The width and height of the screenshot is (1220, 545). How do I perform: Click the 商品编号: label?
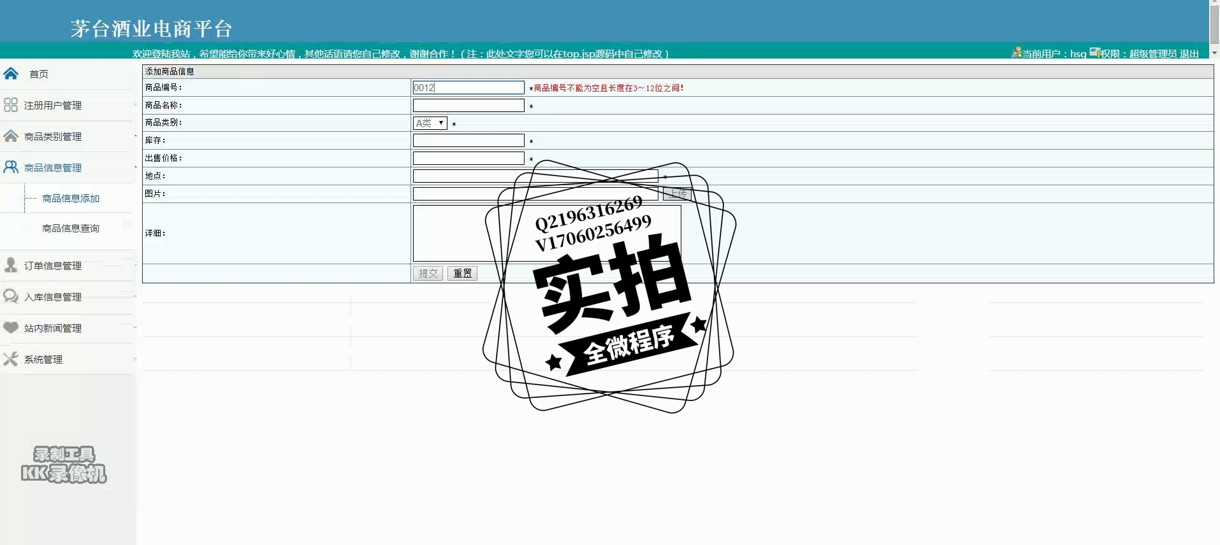click(163, 87)
